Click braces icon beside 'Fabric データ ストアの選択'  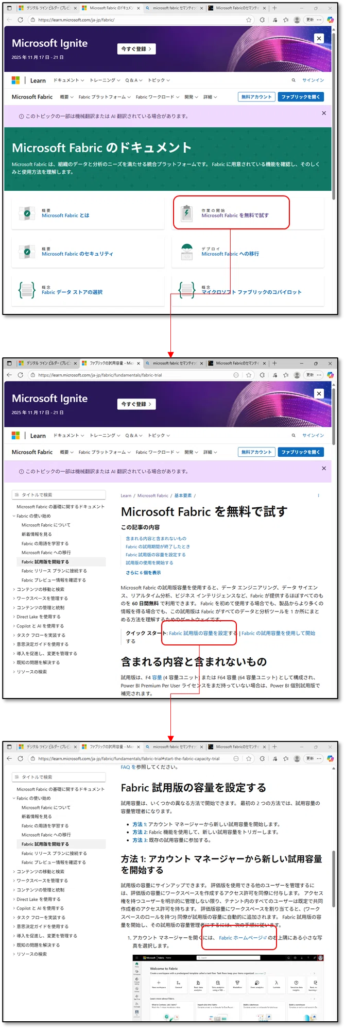tap(27, 290)
